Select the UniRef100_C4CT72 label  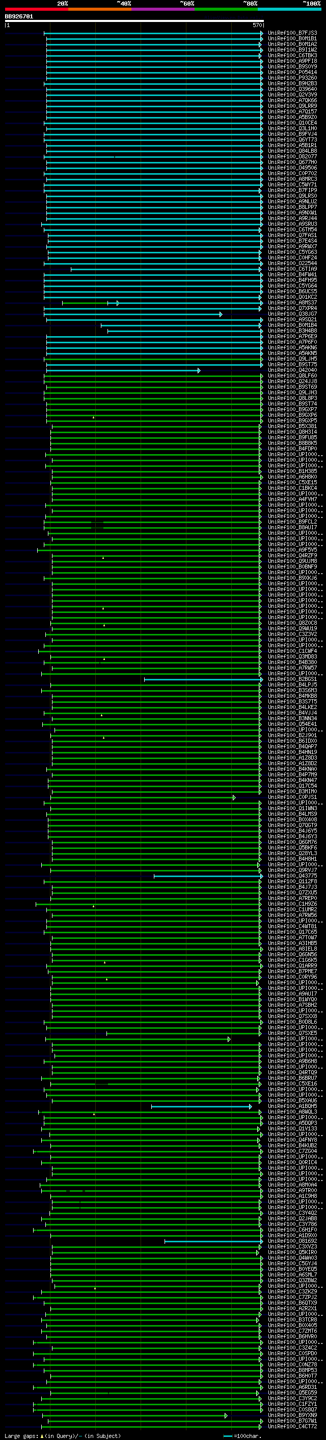click(x=292, y=1426)
